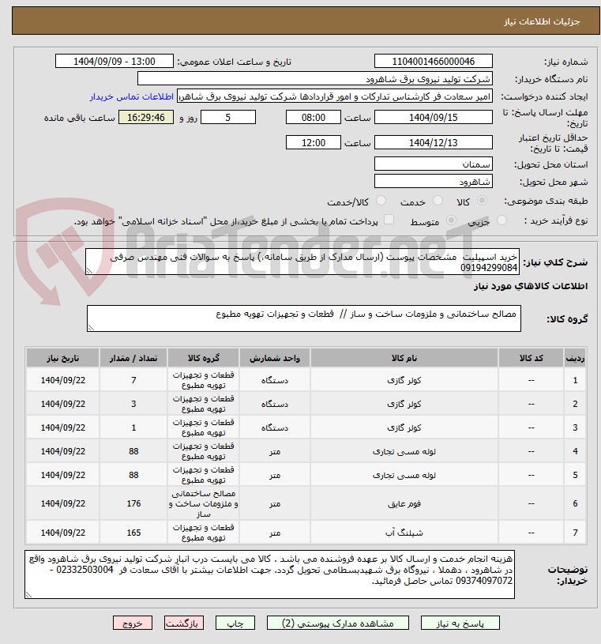The image size is (601, 644).
Task: Click the بازگشت back button
Action: click(x=183, y=623)
